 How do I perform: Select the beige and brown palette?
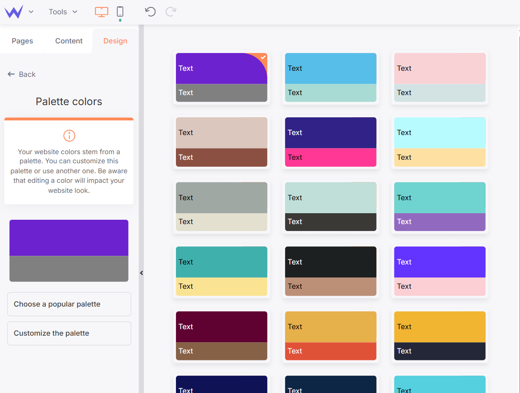pos(222,142)
